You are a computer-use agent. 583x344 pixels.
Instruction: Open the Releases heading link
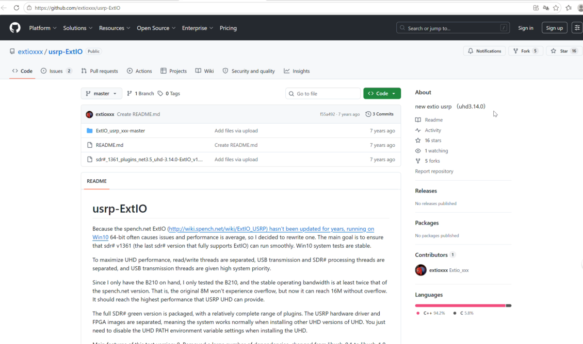[x=426, y=191]
